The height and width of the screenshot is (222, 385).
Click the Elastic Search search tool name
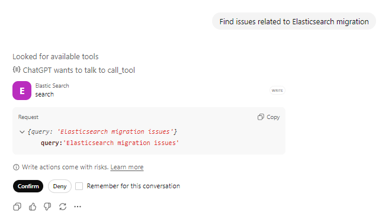[44, 95]
